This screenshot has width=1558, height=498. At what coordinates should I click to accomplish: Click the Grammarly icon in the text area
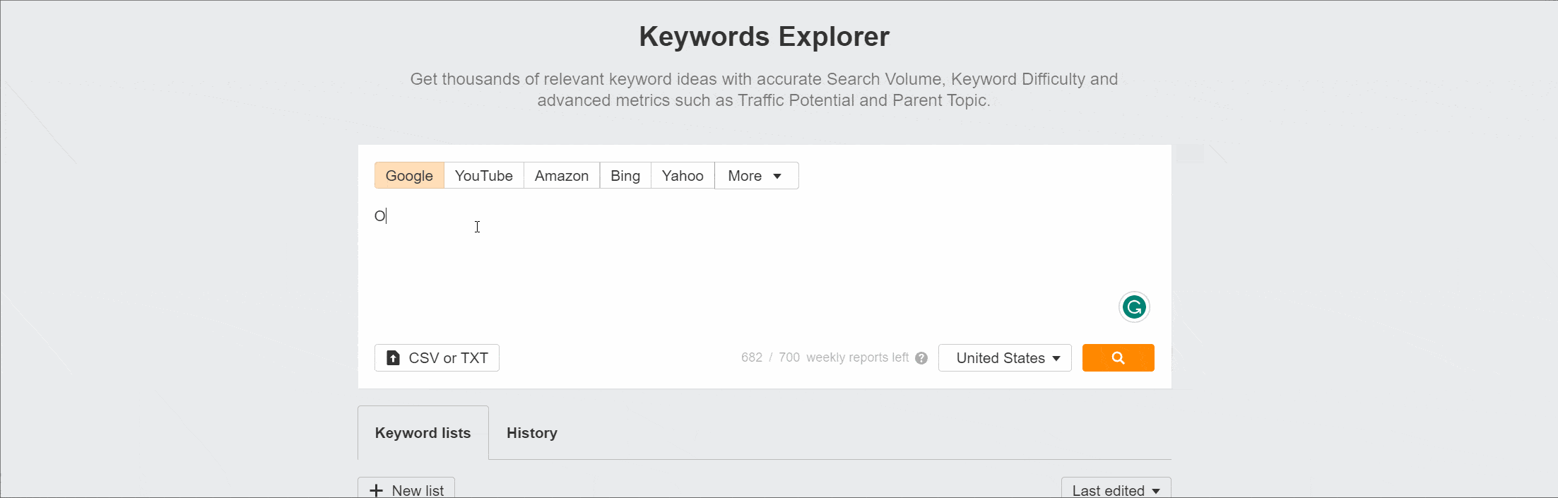click(x=1135, y=307)
